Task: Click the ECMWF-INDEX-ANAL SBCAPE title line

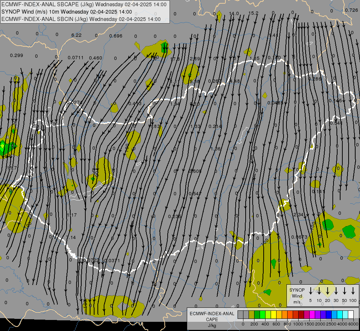Action: tap(84, 4)
